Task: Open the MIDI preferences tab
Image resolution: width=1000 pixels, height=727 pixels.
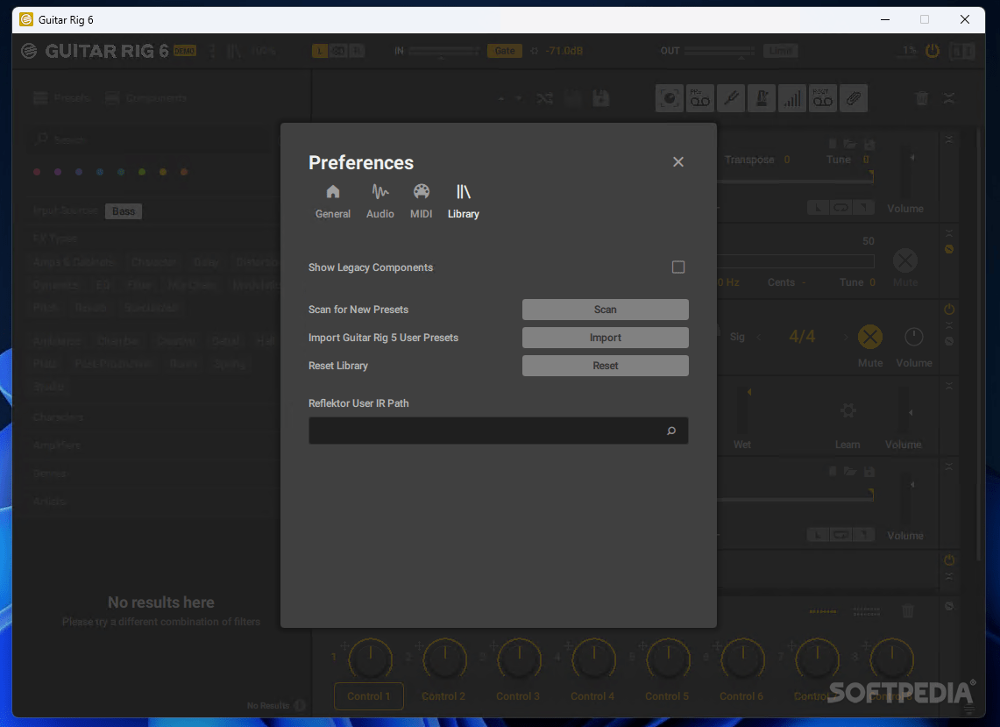Action: 421,202
